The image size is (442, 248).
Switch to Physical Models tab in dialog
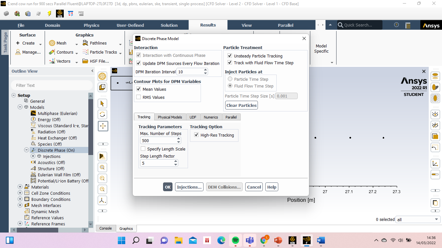pos(170,117)
